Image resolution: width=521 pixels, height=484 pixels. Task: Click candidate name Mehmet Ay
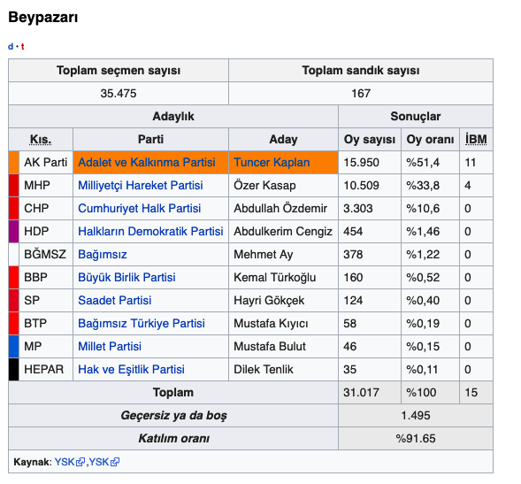pos(264,254)
